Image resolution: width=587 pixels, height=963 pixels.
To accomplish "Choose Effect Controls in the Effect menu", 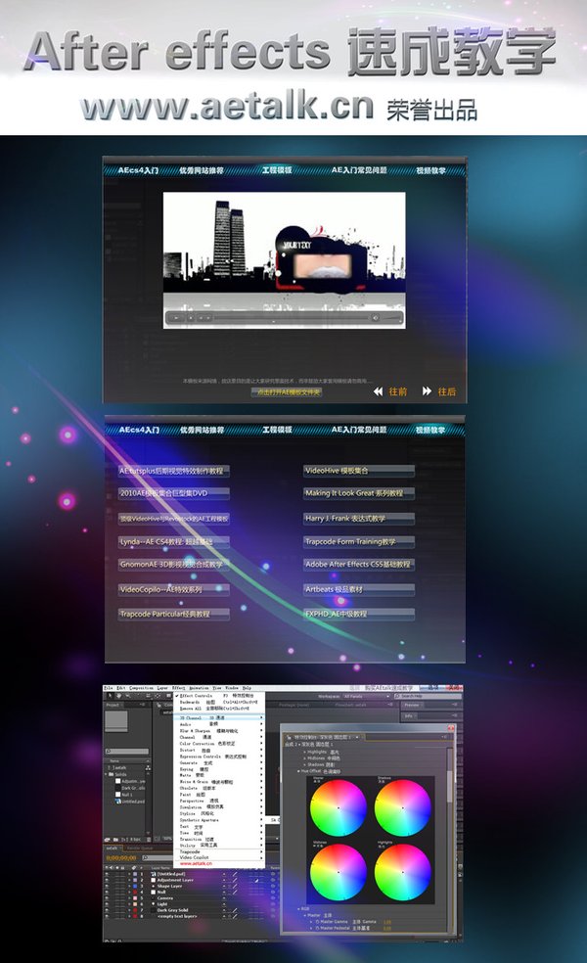I will pyautogui.click(x=219, y=696).
